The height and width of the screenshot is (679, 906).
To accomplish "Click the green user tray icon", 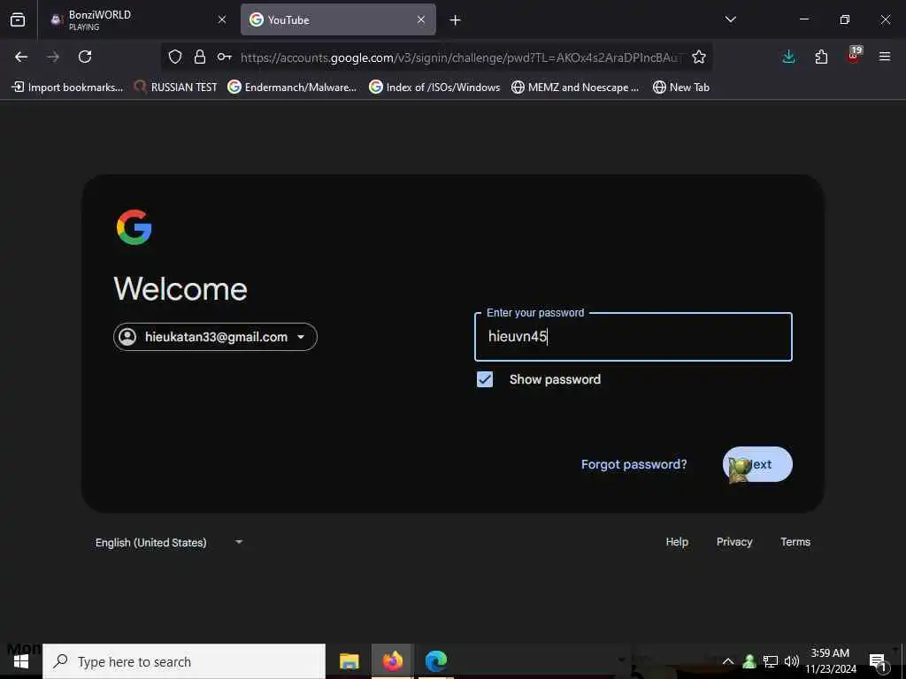I will 749,661.
